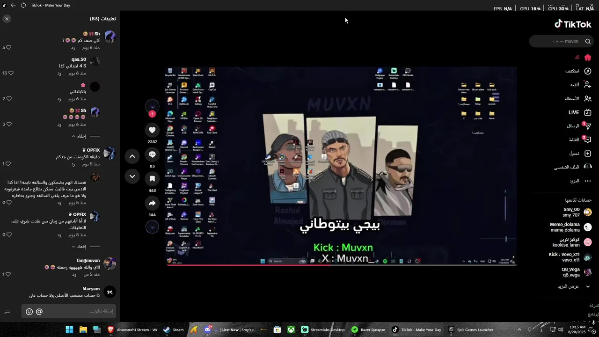Open More (المزيد) three-dots menu
Viewport: 599px width, 337px height.
pyautogui.click(x=580, y=181)
